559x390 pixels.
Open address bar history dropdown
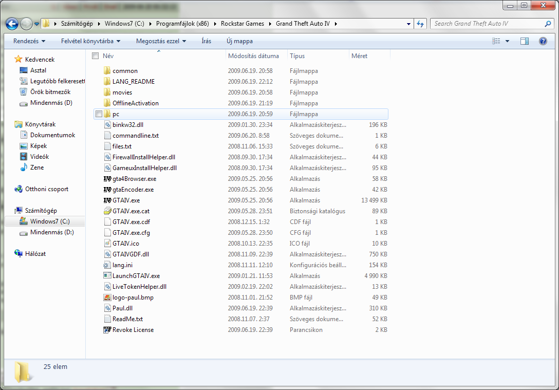(408, 24)
